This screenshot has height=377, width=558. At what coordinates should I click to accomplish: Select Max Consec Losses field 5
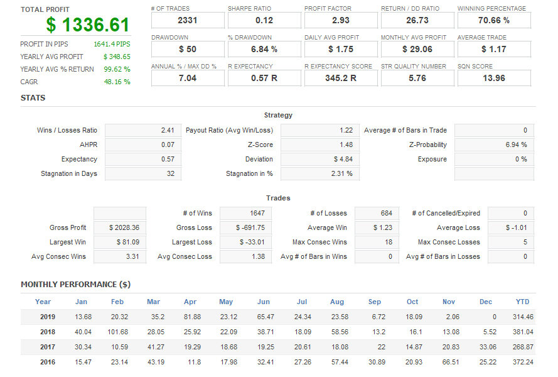(x=511, y=242)
